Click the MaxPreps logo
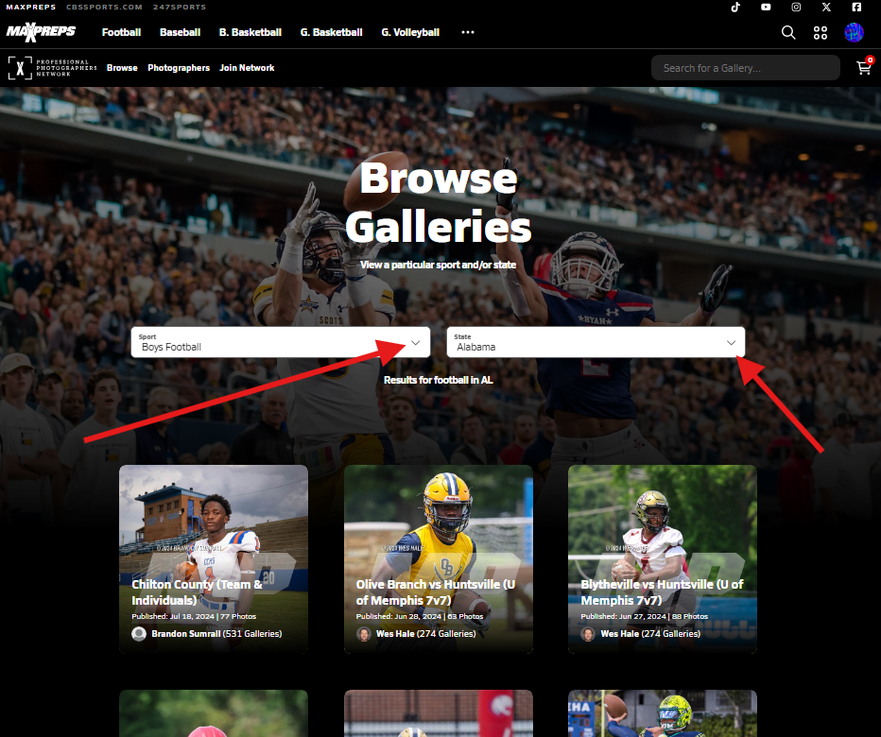This screenshot has width=881, height=737. (41, 32)
